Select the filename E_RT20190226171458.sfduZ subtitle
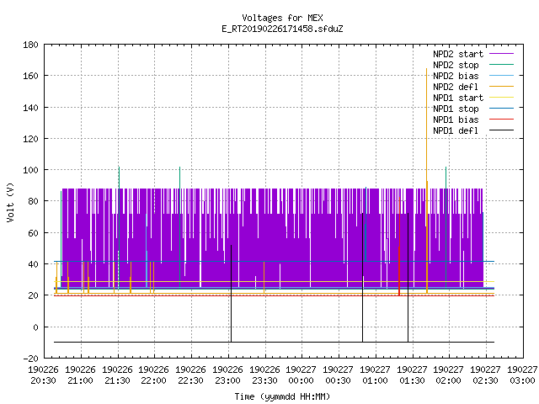Viewport: 539px width, 404px height. [282, 29]
